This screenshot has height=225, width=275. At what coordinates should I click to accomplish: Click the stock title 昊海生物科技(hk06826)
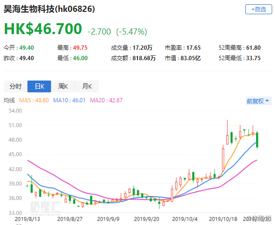point(49,9)
